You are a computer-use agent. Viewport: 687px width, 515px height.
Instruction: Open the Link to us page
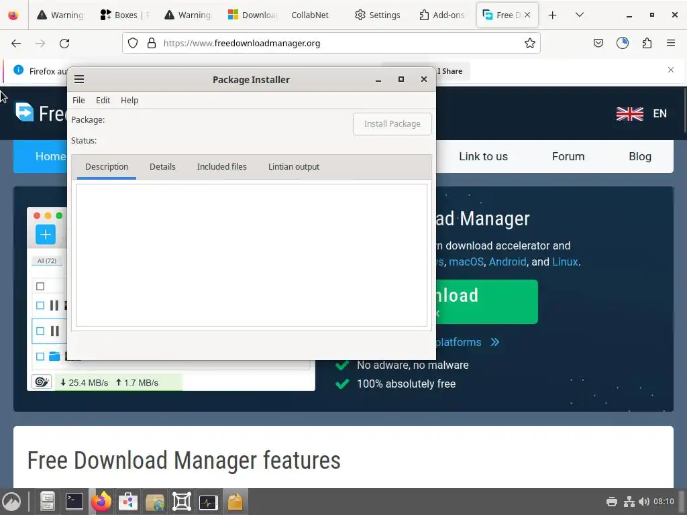tap(483, 156)
